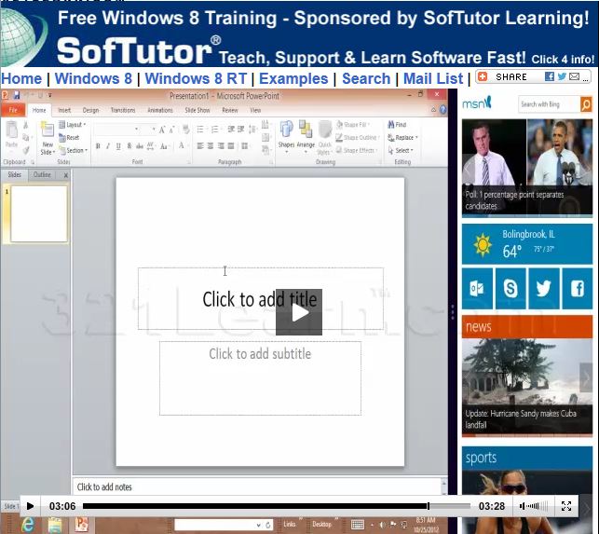The image size is (599, 534).
Task: Click the 'Click to add subtitle' placeholder
Action: click(x=260, y=378)
